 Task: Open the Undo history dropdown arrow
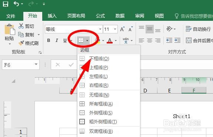[x=22, y=4]
